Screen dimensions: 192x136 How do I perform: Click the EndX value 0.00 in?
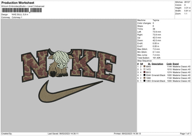pos(156,43)
